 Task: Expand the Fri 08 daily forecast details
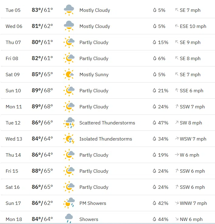[107, 58]
